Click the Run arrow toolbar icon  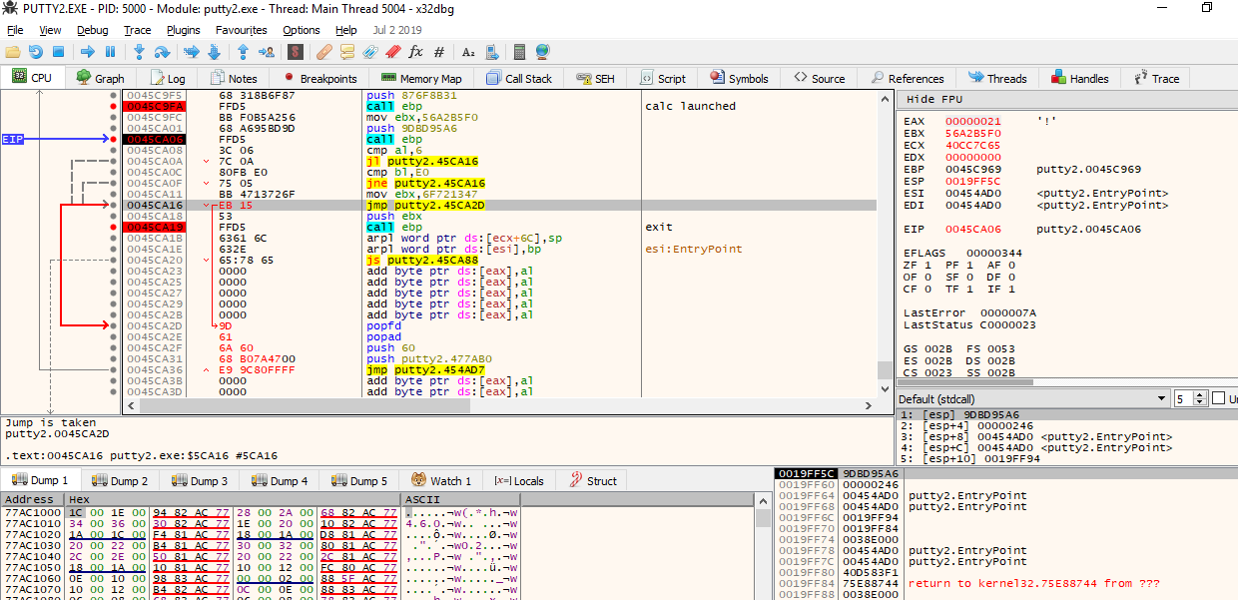coord(88,52)
